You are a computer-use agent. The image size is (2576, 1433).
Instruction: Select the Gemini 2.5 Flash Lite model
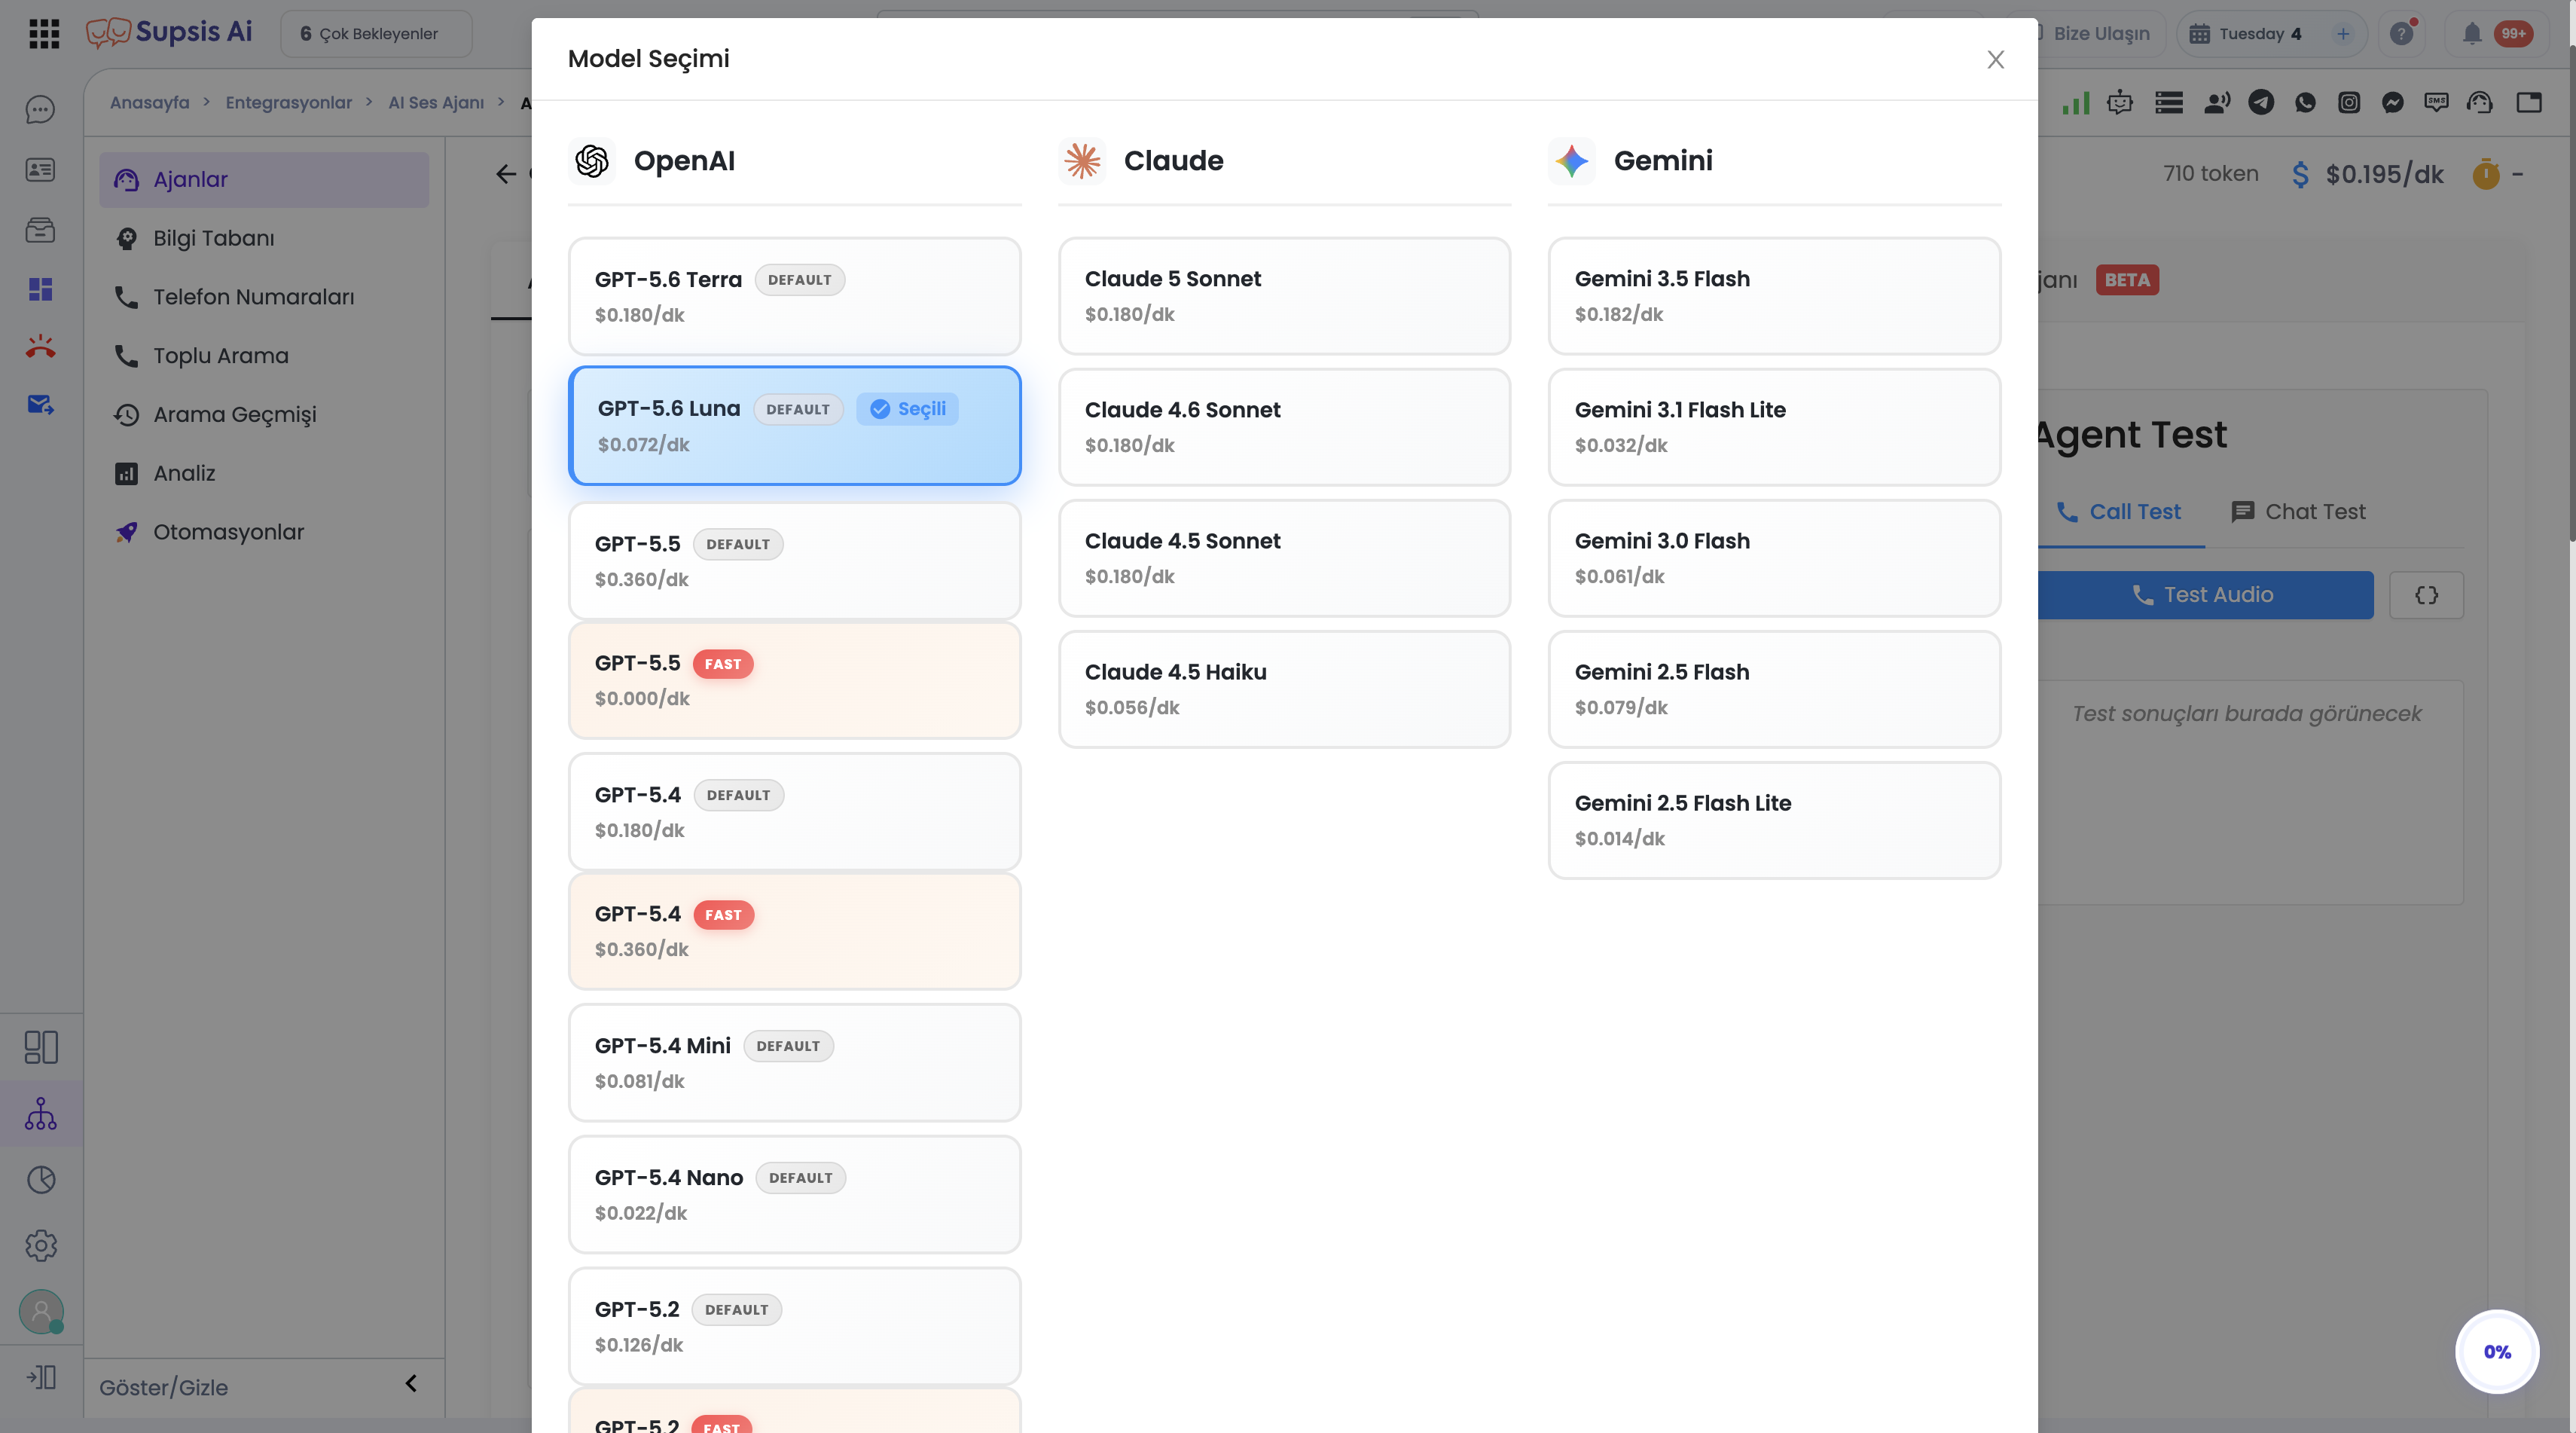tap(1774, 820)
